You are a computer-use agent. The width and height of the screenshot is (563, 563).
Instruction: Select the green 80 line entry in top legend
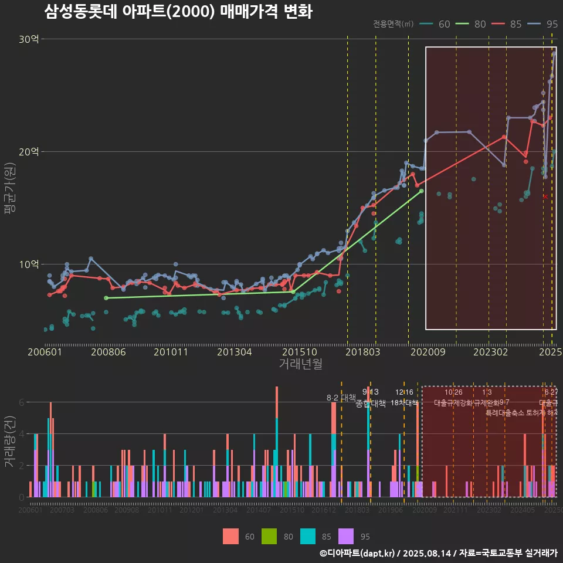[x=471, y=24]
